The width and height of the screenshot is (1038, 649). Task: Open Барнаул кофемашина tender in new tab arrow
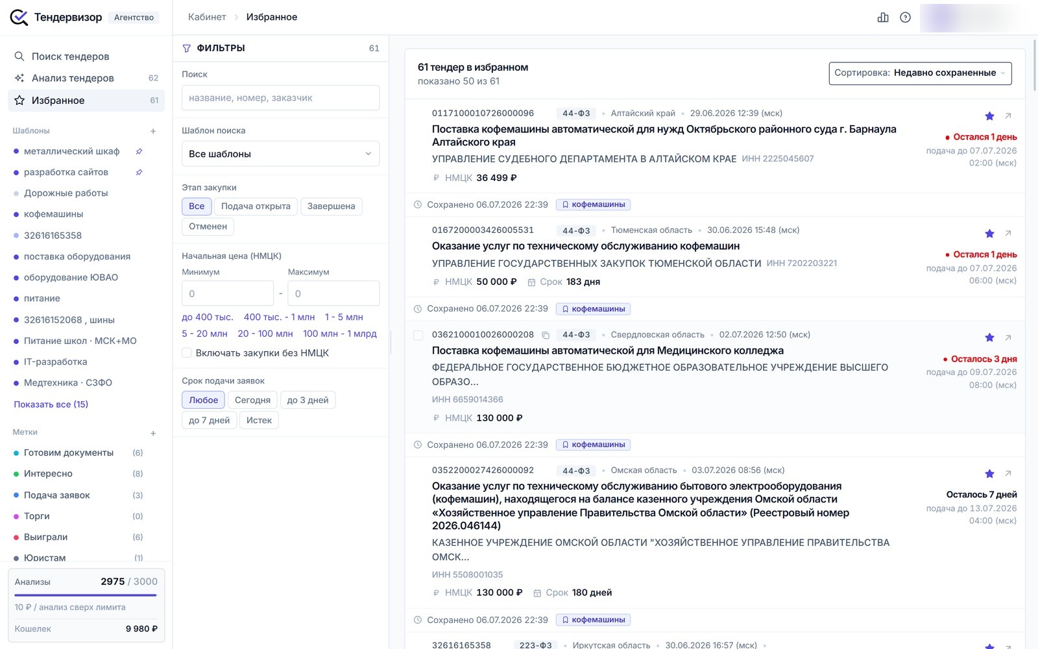(x=1008, y=116)
